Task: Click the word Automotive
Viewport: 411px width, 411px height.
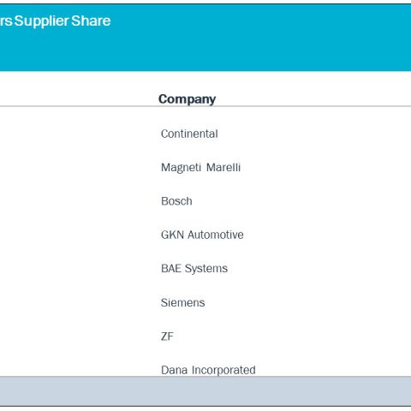Action: point(216,235)
